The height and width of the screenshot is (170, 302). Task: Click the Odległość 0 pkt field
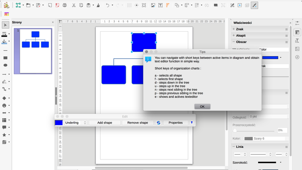[268, 117]
